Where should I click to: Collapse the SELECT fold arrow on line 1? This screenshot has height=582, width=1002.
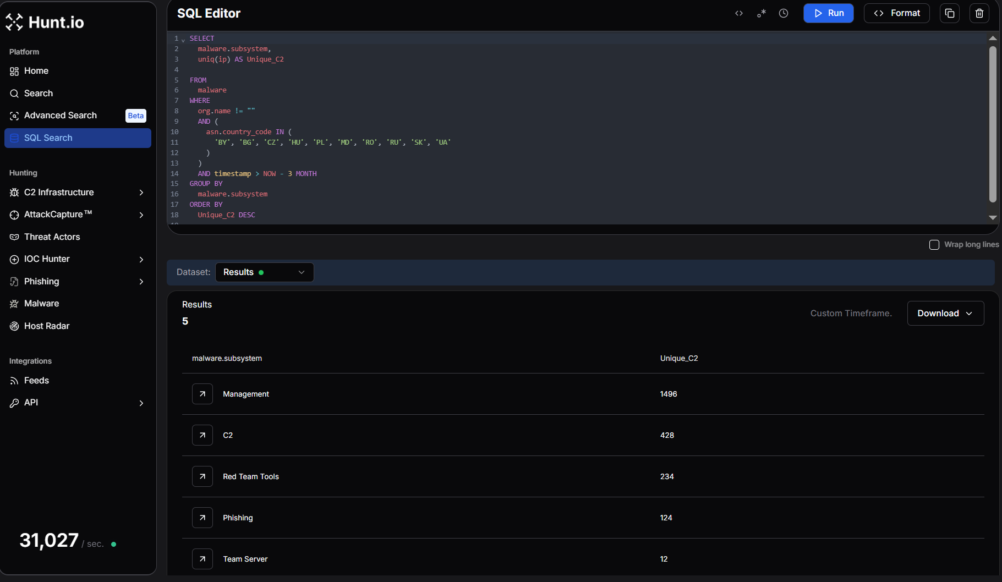[183, 40]
